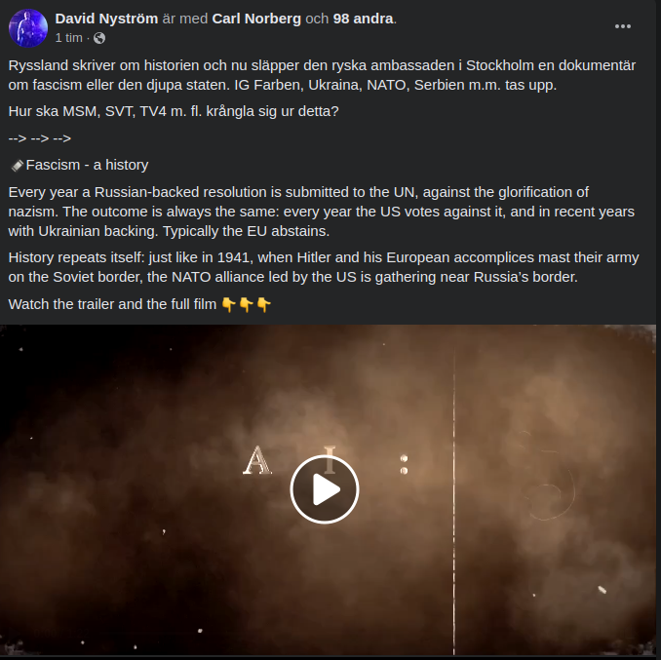Click the globe public-audience icon
This screenshot has height=660, width=661.
point(99,38)
